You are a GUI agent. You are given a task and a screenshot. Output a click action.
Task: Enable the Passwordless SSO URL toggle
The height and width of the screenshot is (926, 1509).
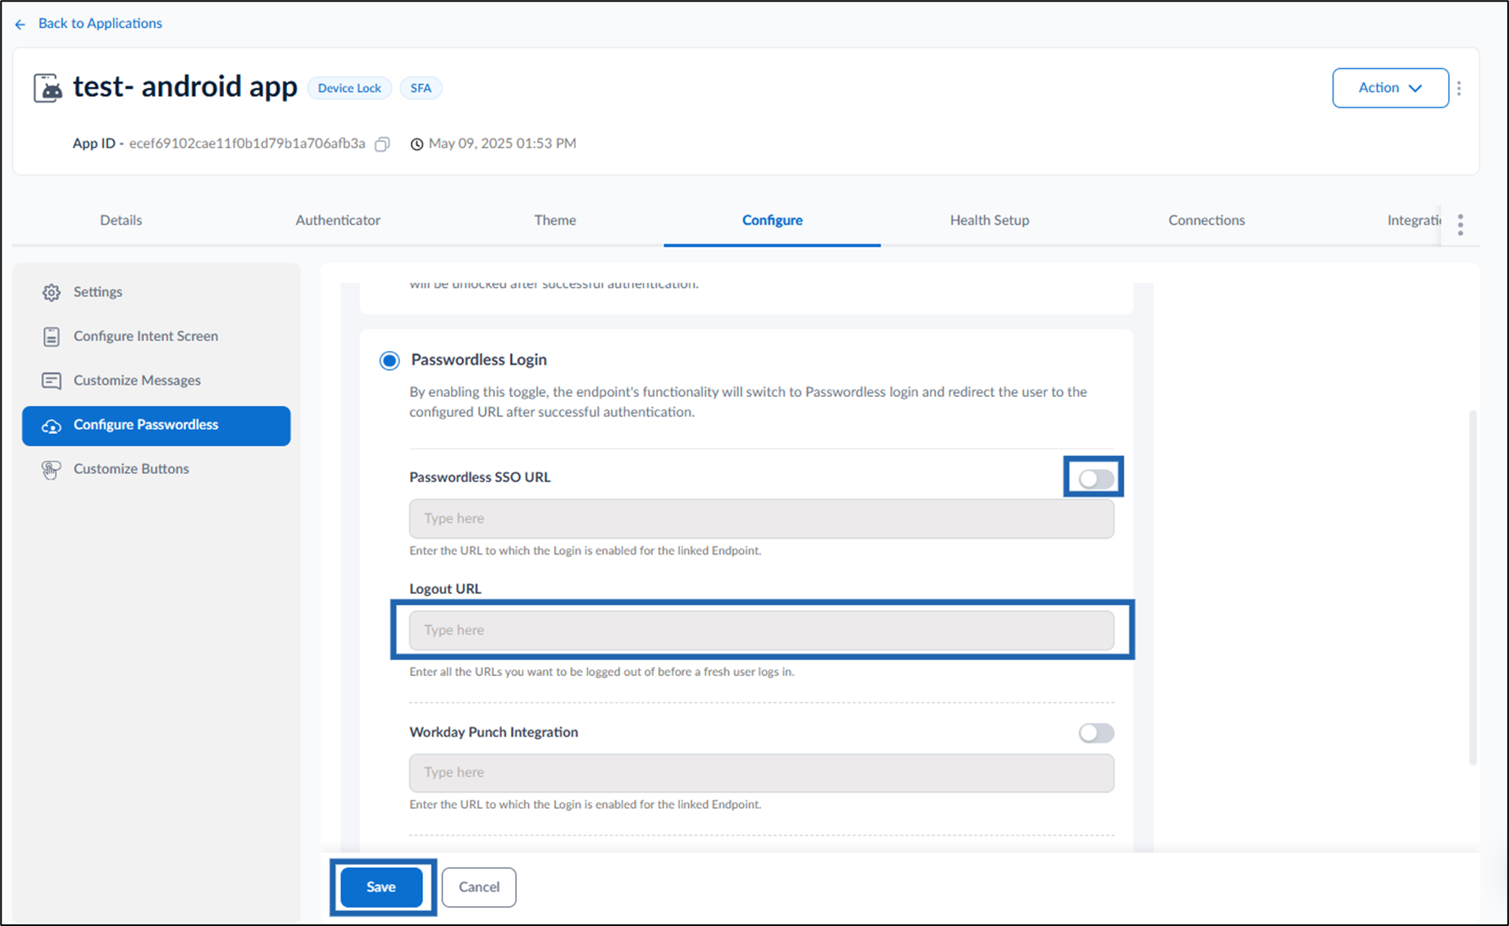(x=1096, y=478)
